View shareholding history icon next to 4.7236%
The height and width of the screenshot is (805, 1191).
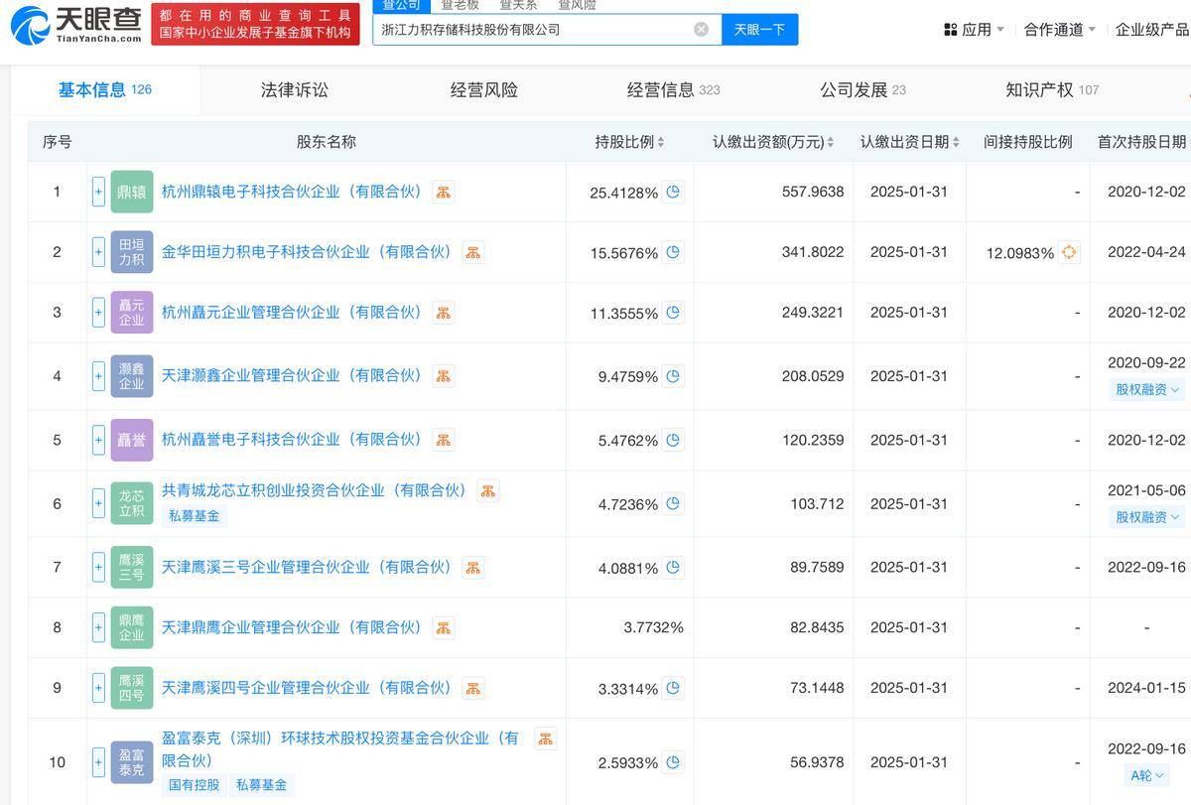click(674, 504)
